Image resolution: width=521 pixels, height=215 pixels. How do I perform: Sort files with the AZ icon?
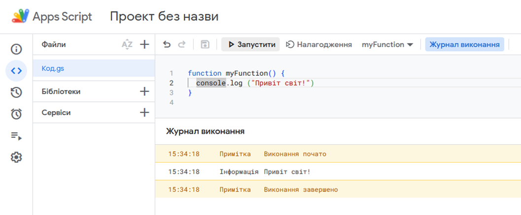tap(127, 45)
